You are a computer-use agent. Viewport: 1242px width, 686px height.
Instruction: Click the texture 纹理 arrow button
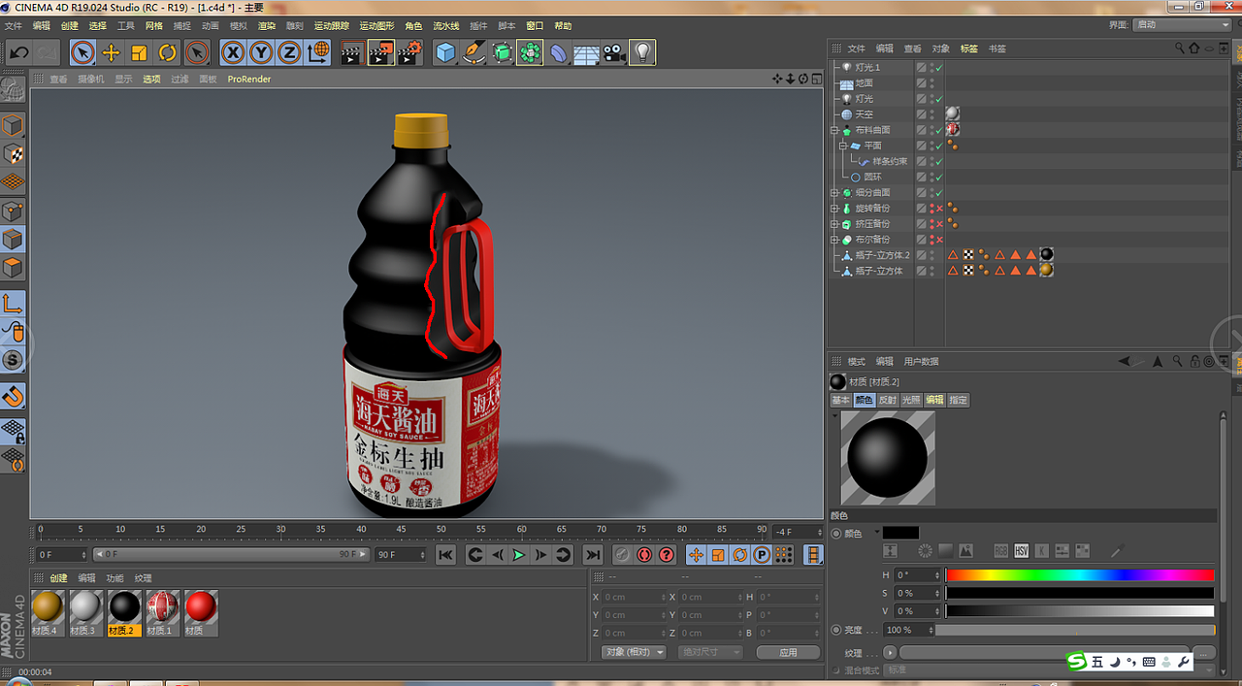pos(890,653)
